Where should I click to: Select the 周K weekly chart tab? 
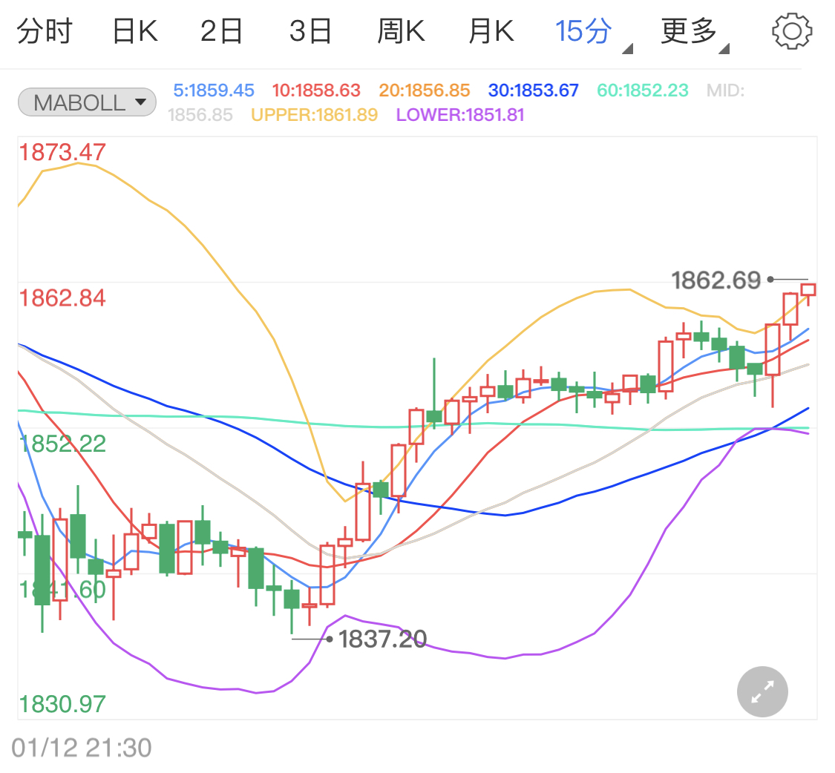click(401, 30)
